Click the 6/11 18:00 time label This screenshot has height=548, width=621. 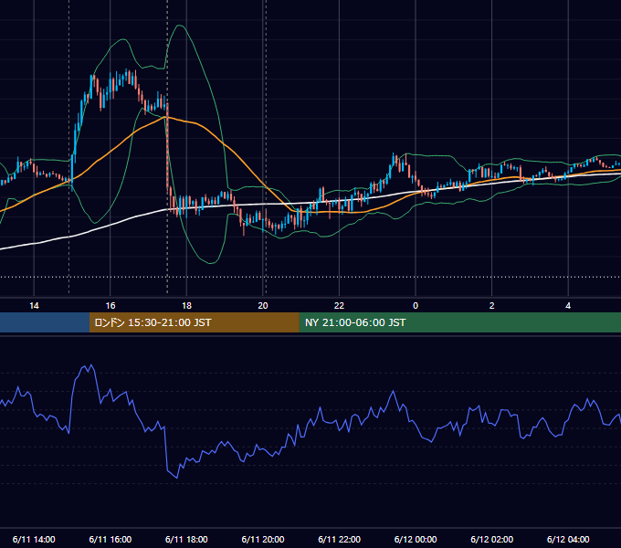186,539
